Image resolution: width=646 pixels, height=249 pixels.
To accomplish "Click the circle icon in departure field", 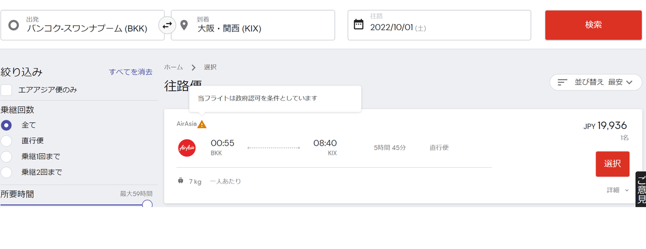I will pos(14,25).
